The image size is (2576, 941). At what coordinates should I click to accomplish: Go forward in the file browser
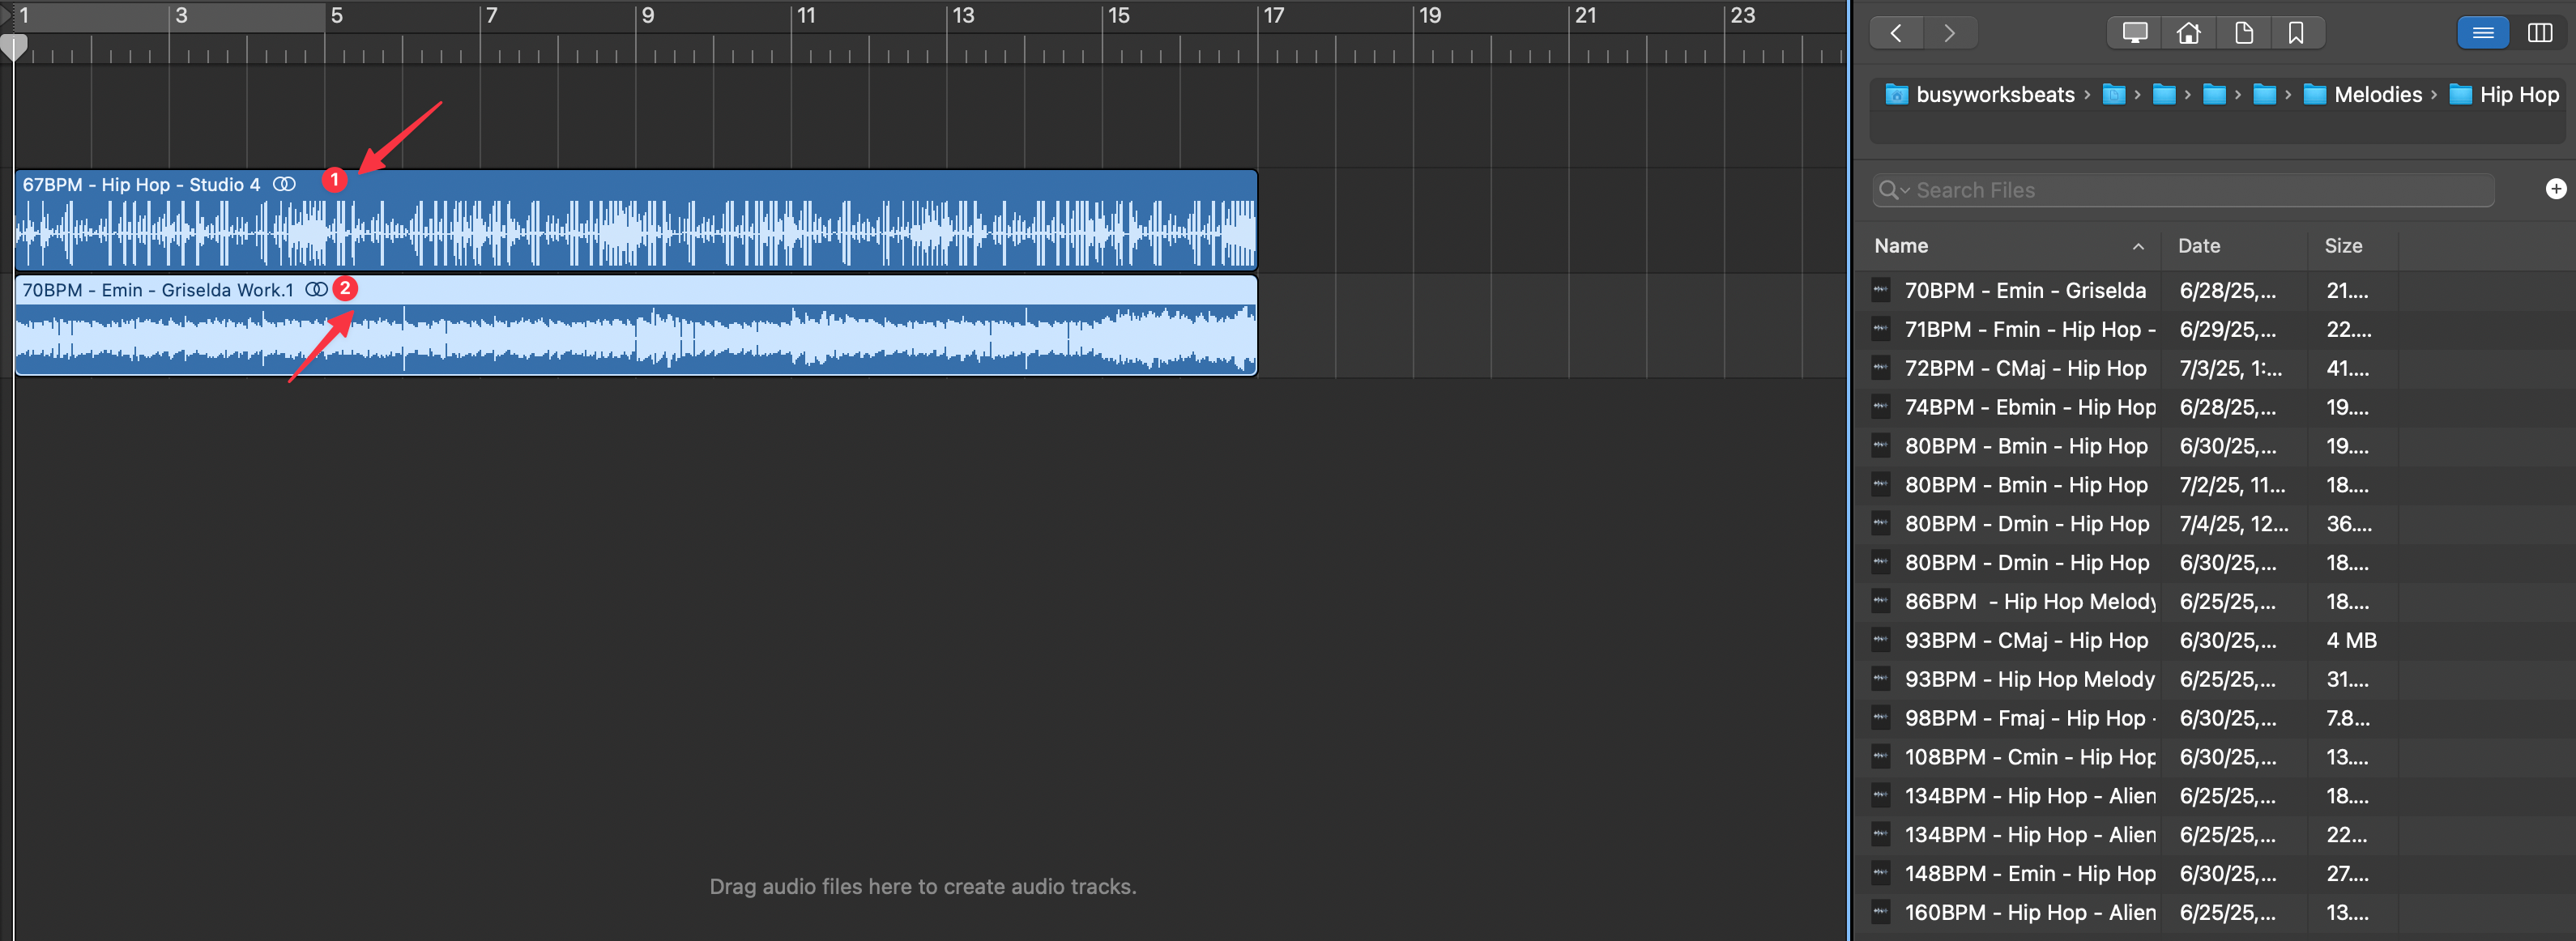[x=1949, y=33]
